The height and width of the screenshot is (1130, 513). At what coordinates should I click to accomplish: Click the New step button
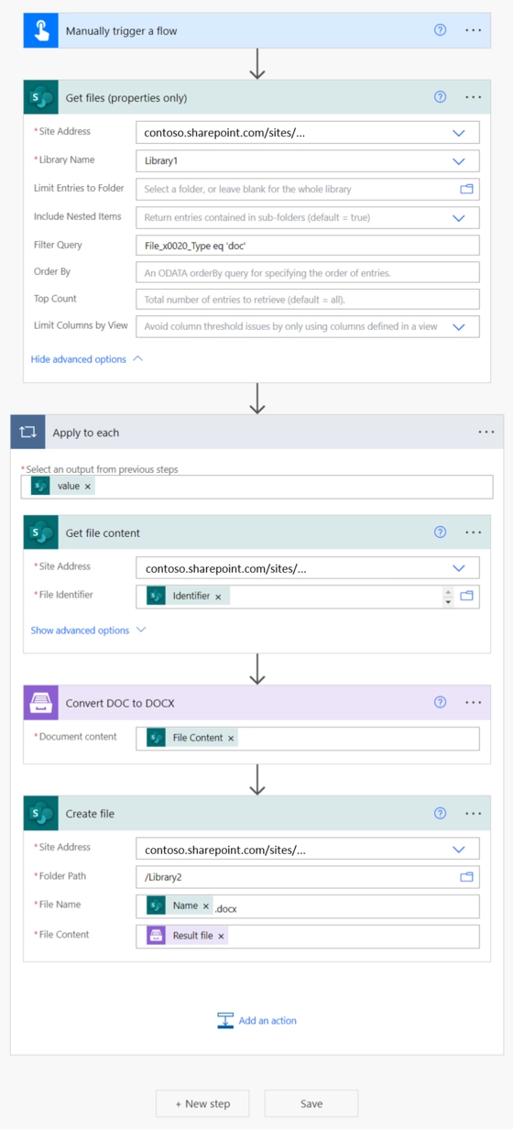[202, 1103]
